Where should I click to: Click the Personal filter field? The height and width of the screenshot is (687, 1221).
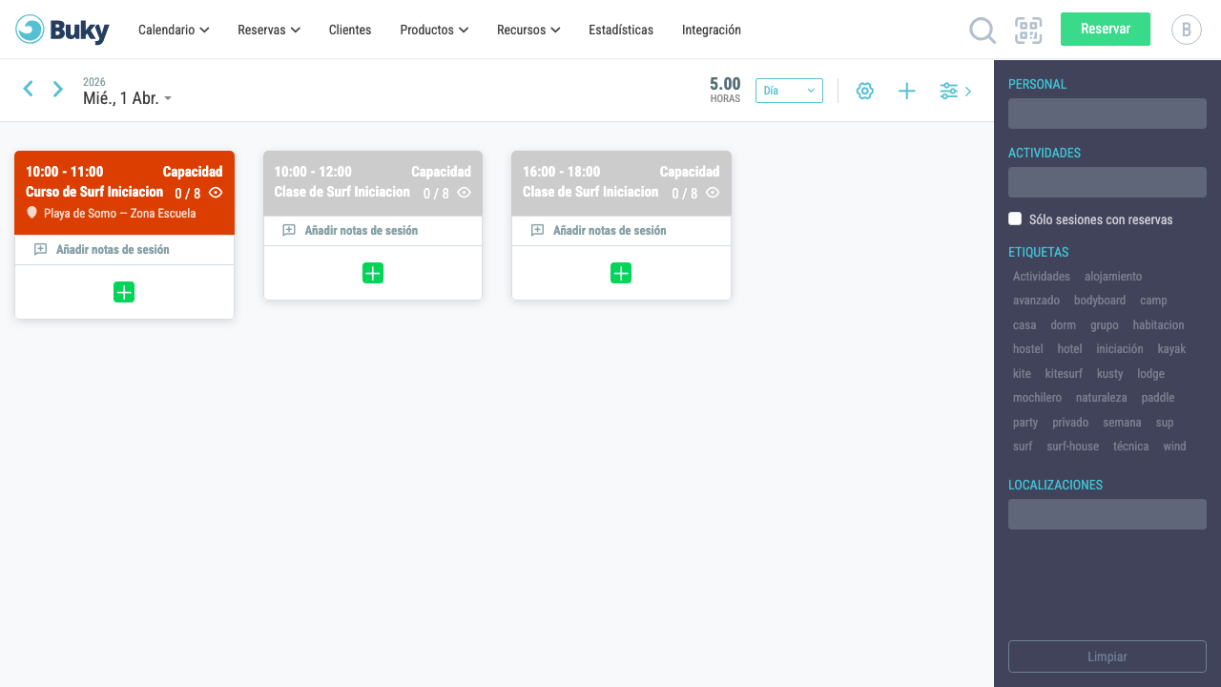1107,113
